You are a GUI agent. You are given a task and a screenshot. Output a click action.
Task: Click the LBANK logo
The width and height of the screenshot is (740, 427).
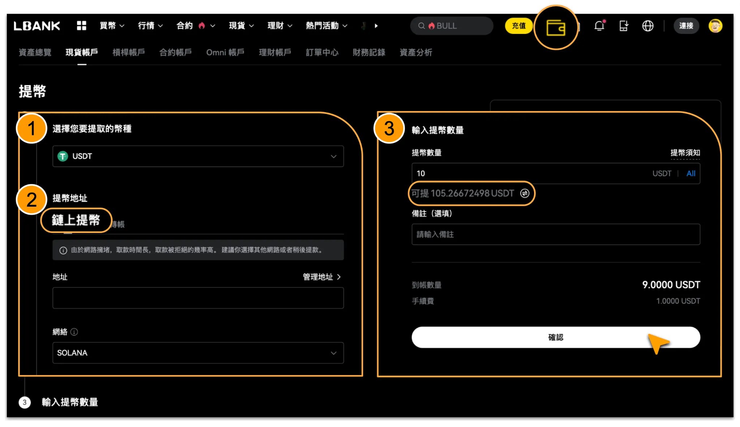pos(37,26)
